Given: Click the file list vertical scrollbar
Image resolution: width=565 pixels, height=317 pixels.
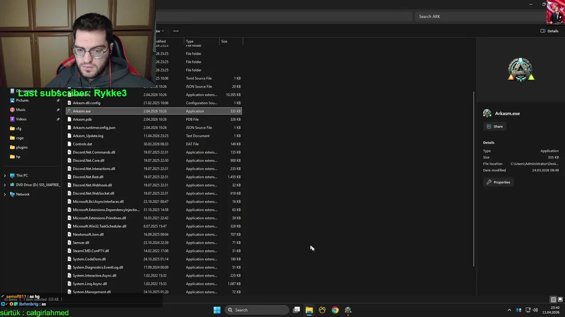Looking at the screenshot, I should click(x=474, y=178).
